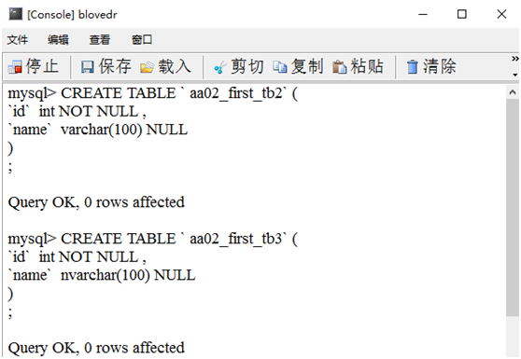521x359 pixels.
Task: Click the text 'aa02_first_tb2' in first statement
Action: 236,93
